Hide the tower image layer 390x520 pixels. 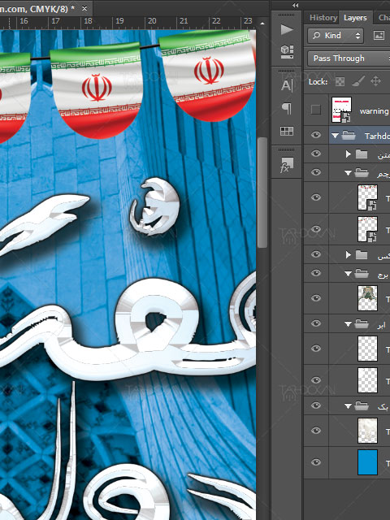coord(316,298)
